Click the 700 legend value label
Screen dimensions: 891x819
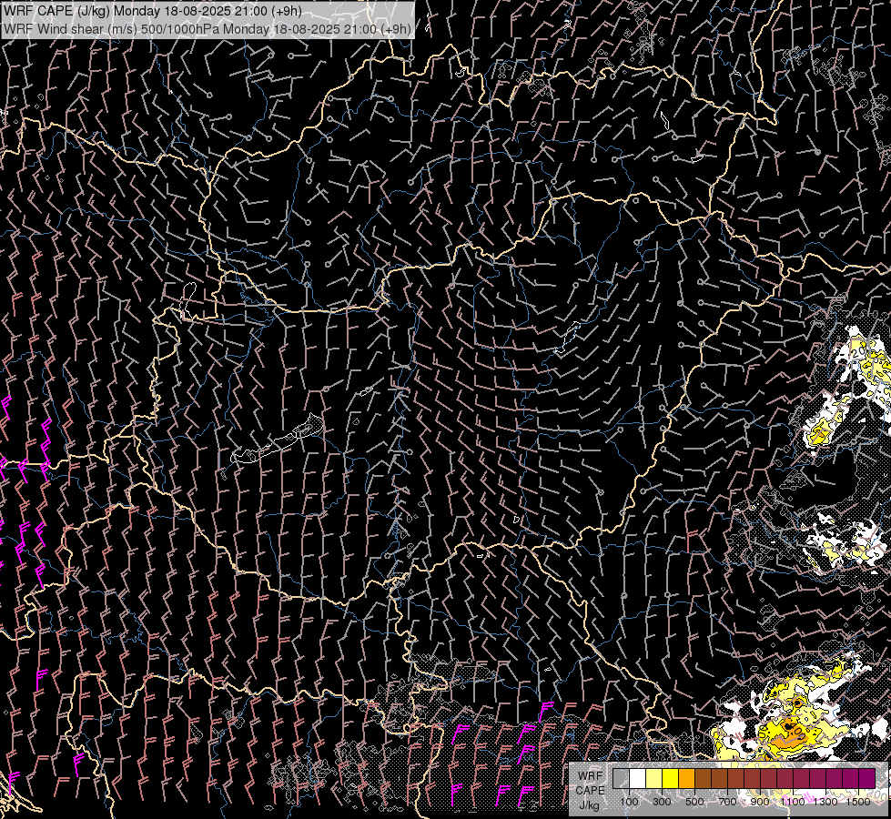point(727,802)
